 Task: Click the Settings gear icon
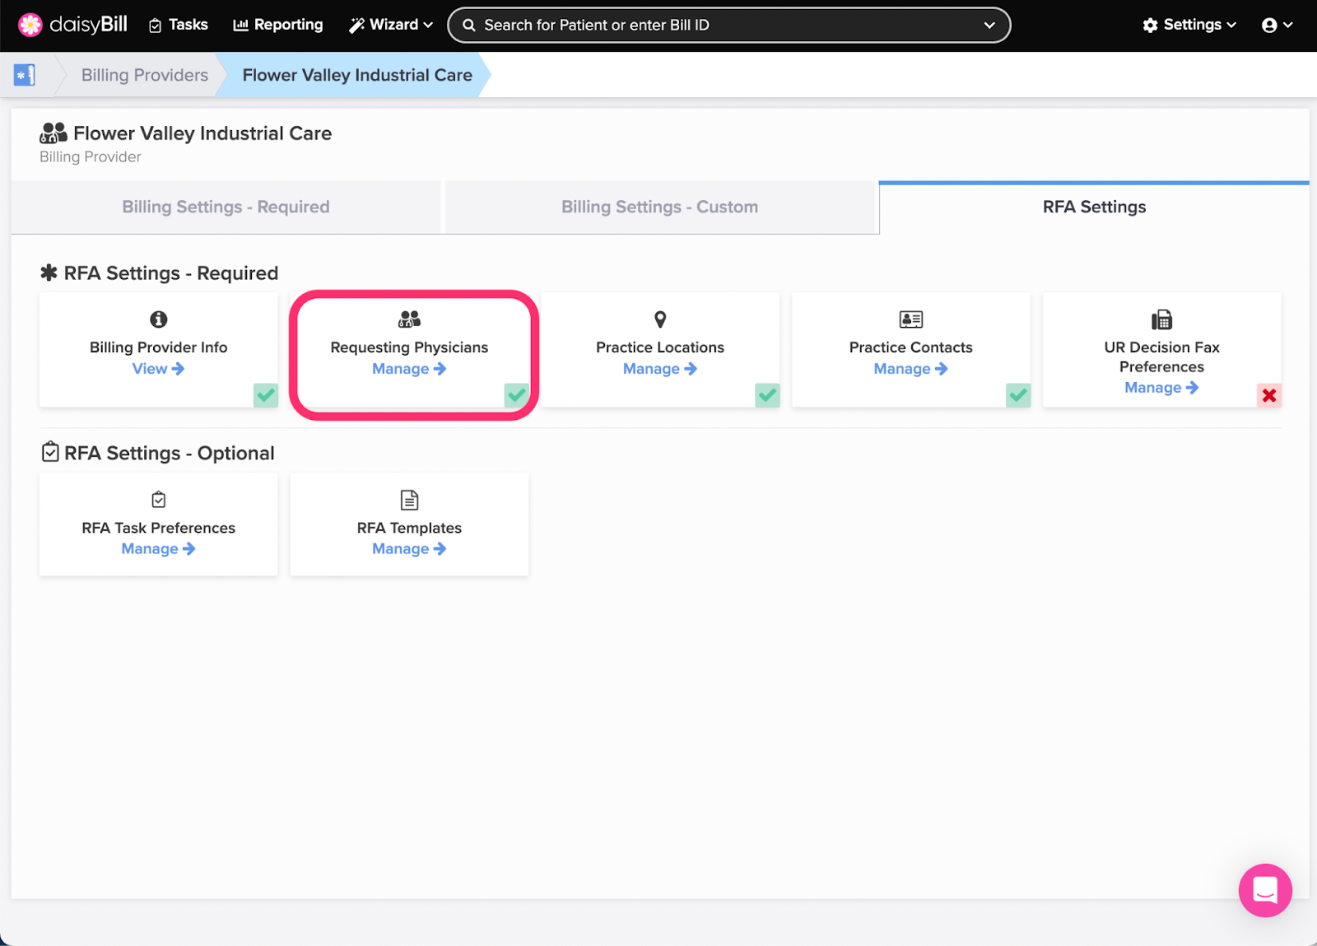(1151, 26)
